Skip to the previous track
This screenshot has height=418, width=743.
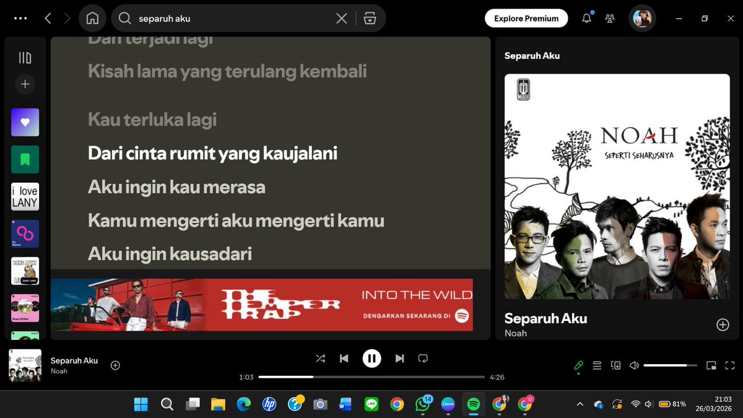344,358
